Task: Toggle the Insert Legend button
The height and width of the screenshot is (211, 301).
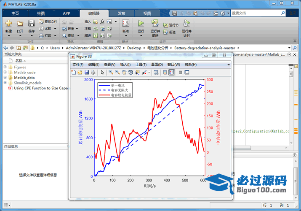Action: point(172,72)
